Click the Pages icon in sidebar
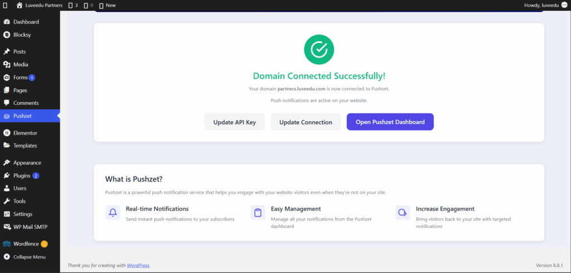This screenshot has width=571, height=273. 7,90
